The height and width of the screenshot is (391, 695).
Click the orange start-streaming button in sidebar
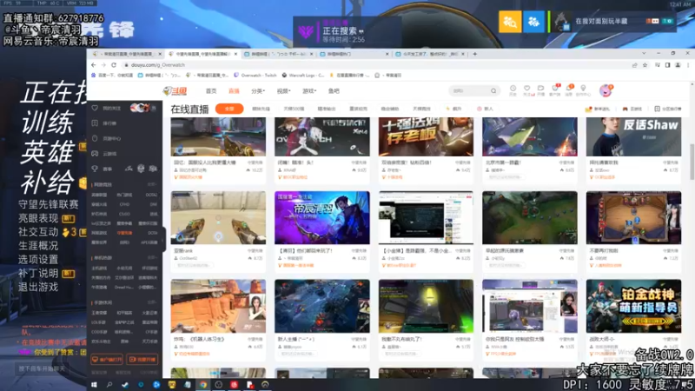[142, 359]
